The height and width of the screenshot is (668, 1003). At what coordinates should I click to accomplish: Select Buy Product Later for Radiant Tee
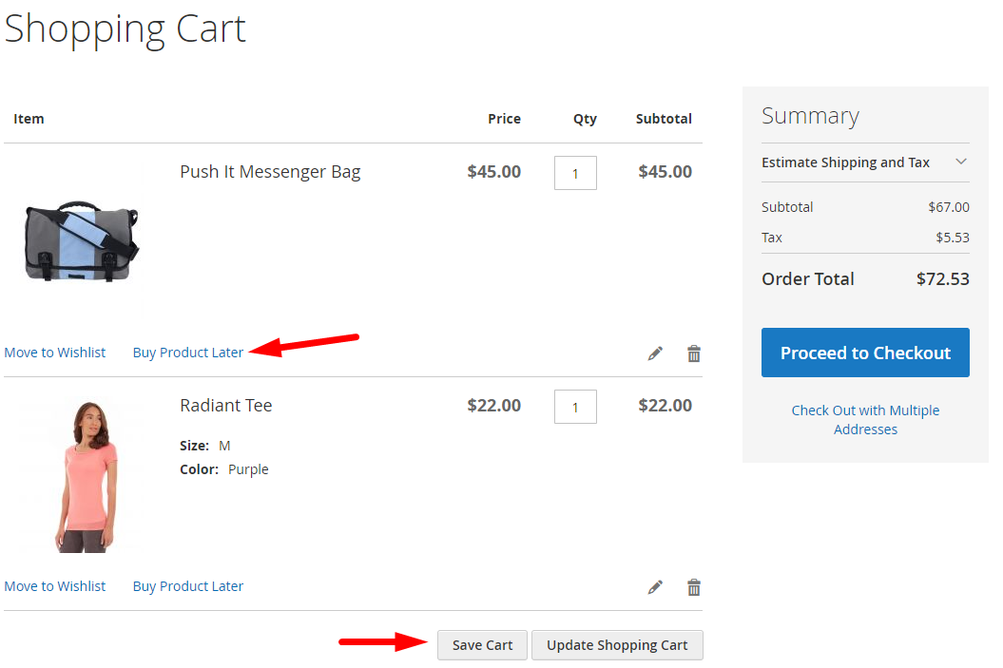pyautogui.click(x=188, y=586)
